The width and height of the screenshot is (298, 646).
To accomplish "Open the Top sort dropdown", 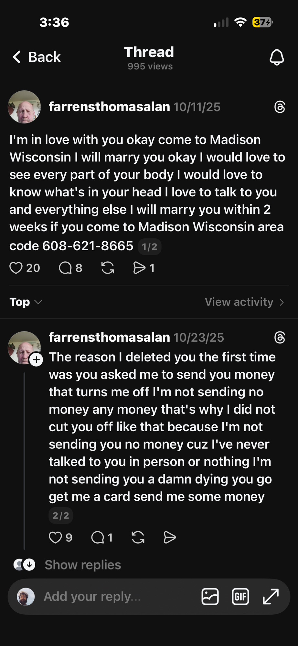I will click(26, 302).
